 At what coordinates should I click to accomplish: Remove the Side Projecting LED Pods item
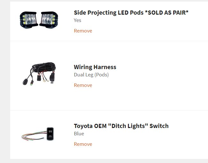coord(83,31)
